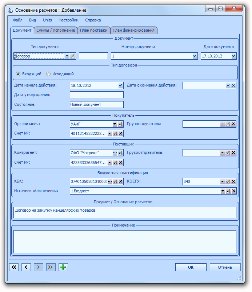This screenshot has height=292, width=252.
Task: Open Грузополучатель lookup with ellipsis button
Action: click(223, 124)
